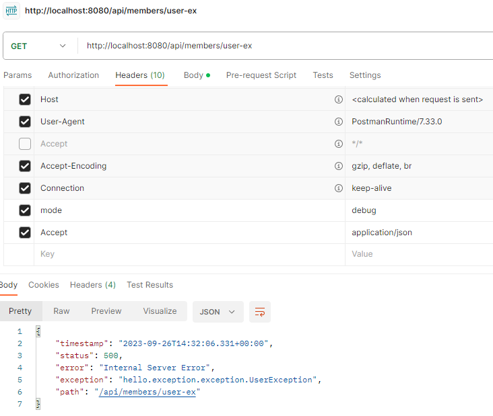The image size is (493, 416).
Task: Switch to the Authorization tab
Action: click(x=73, y=75)
